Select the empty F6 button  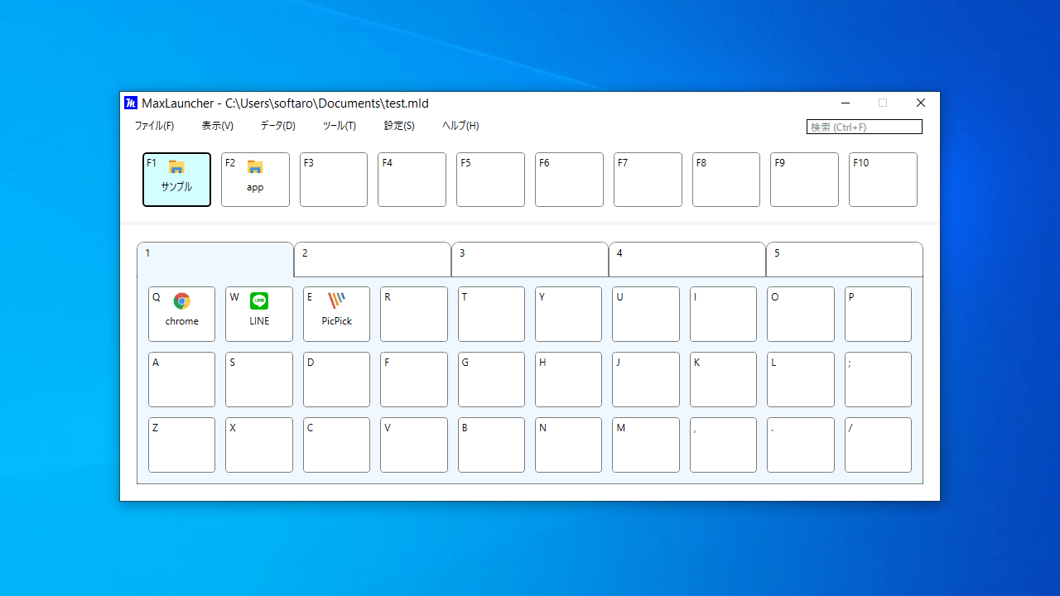[569, 180]
